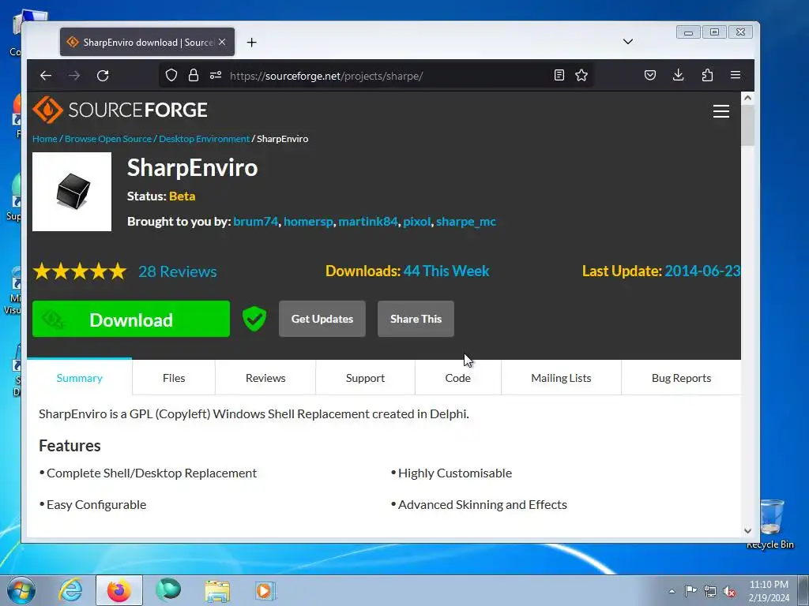Screen dimensions: 809x606
Task: Click the muted volume tray icon
Action: point(729,591)
